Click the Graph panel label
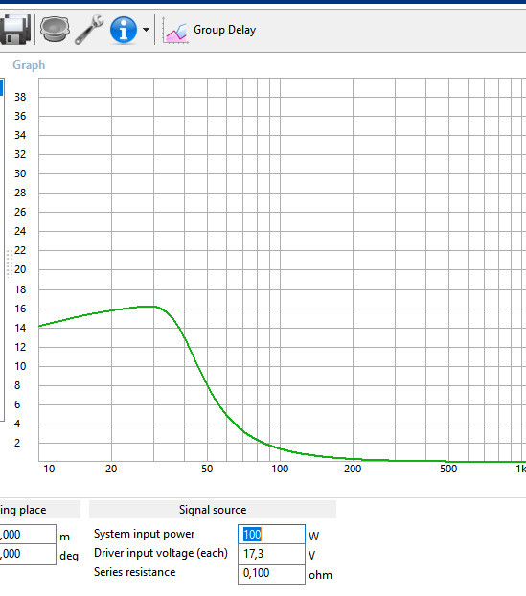The width and height of the screenshot is (526, 596). (x=29, y=65)
